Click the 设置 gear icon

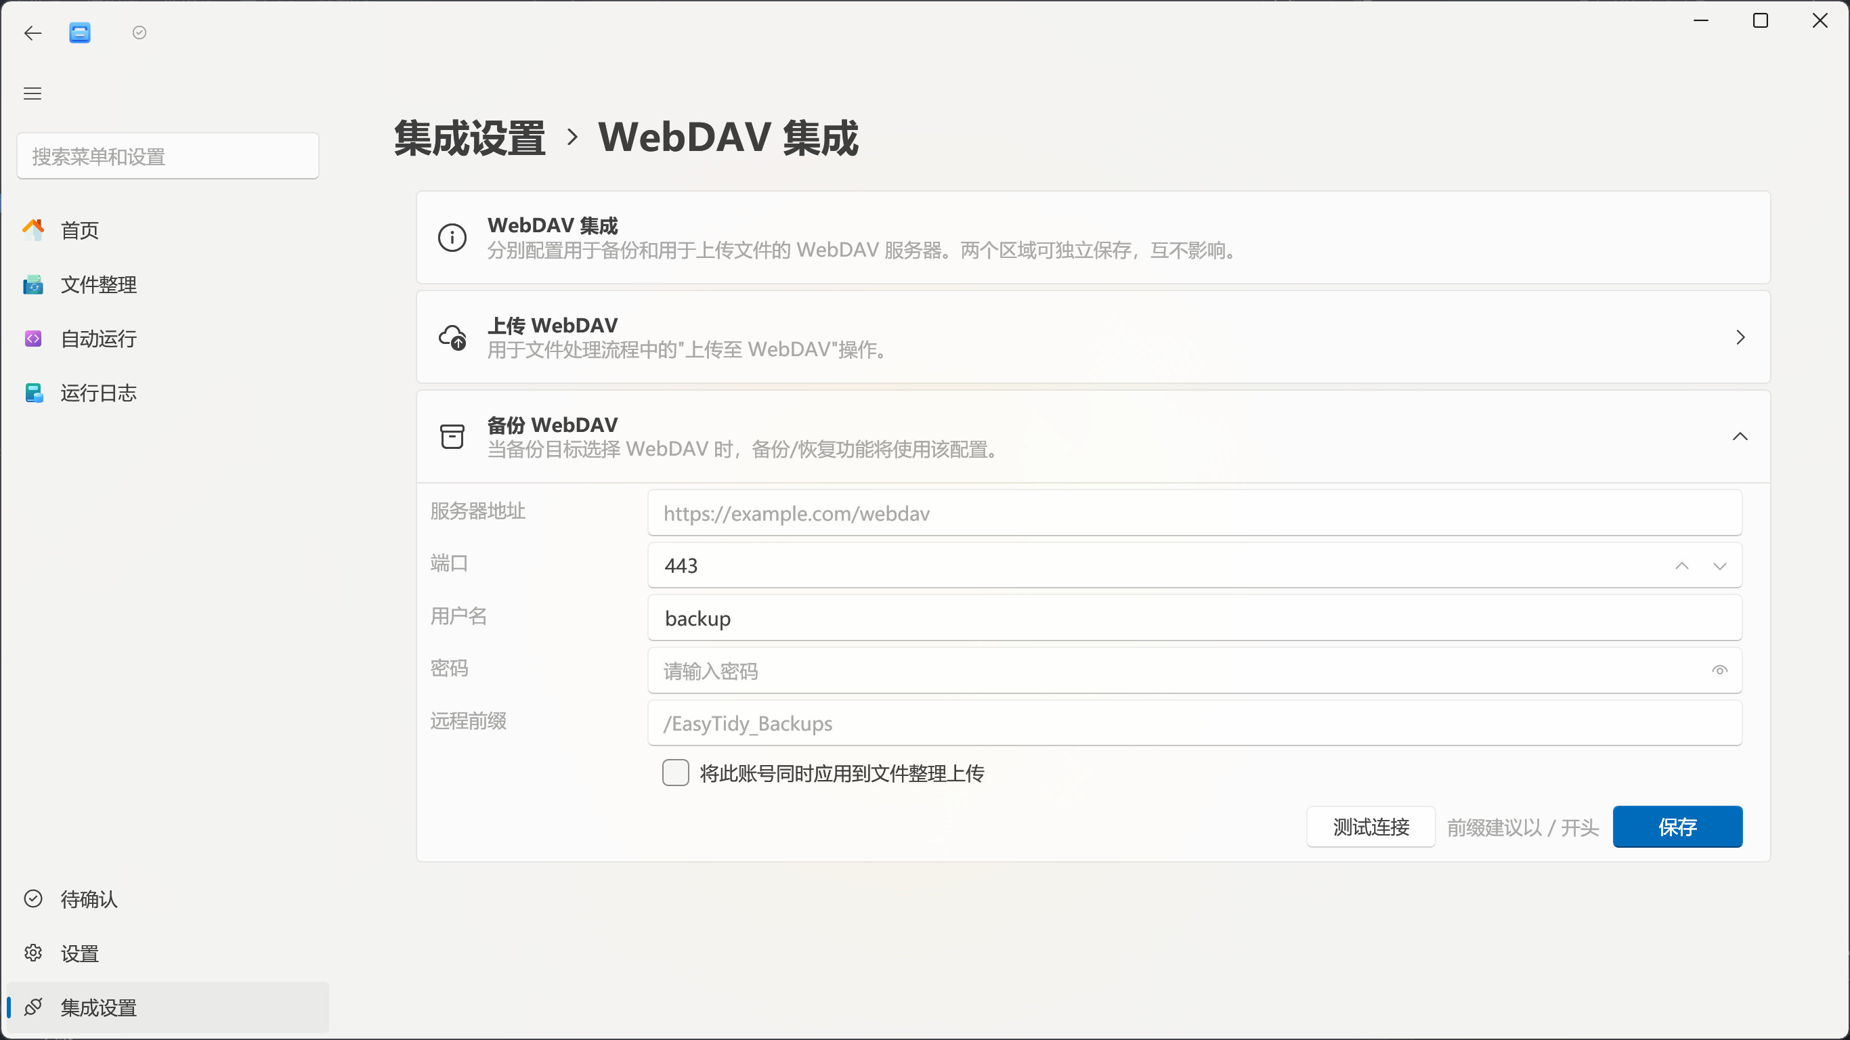(33, 953)
